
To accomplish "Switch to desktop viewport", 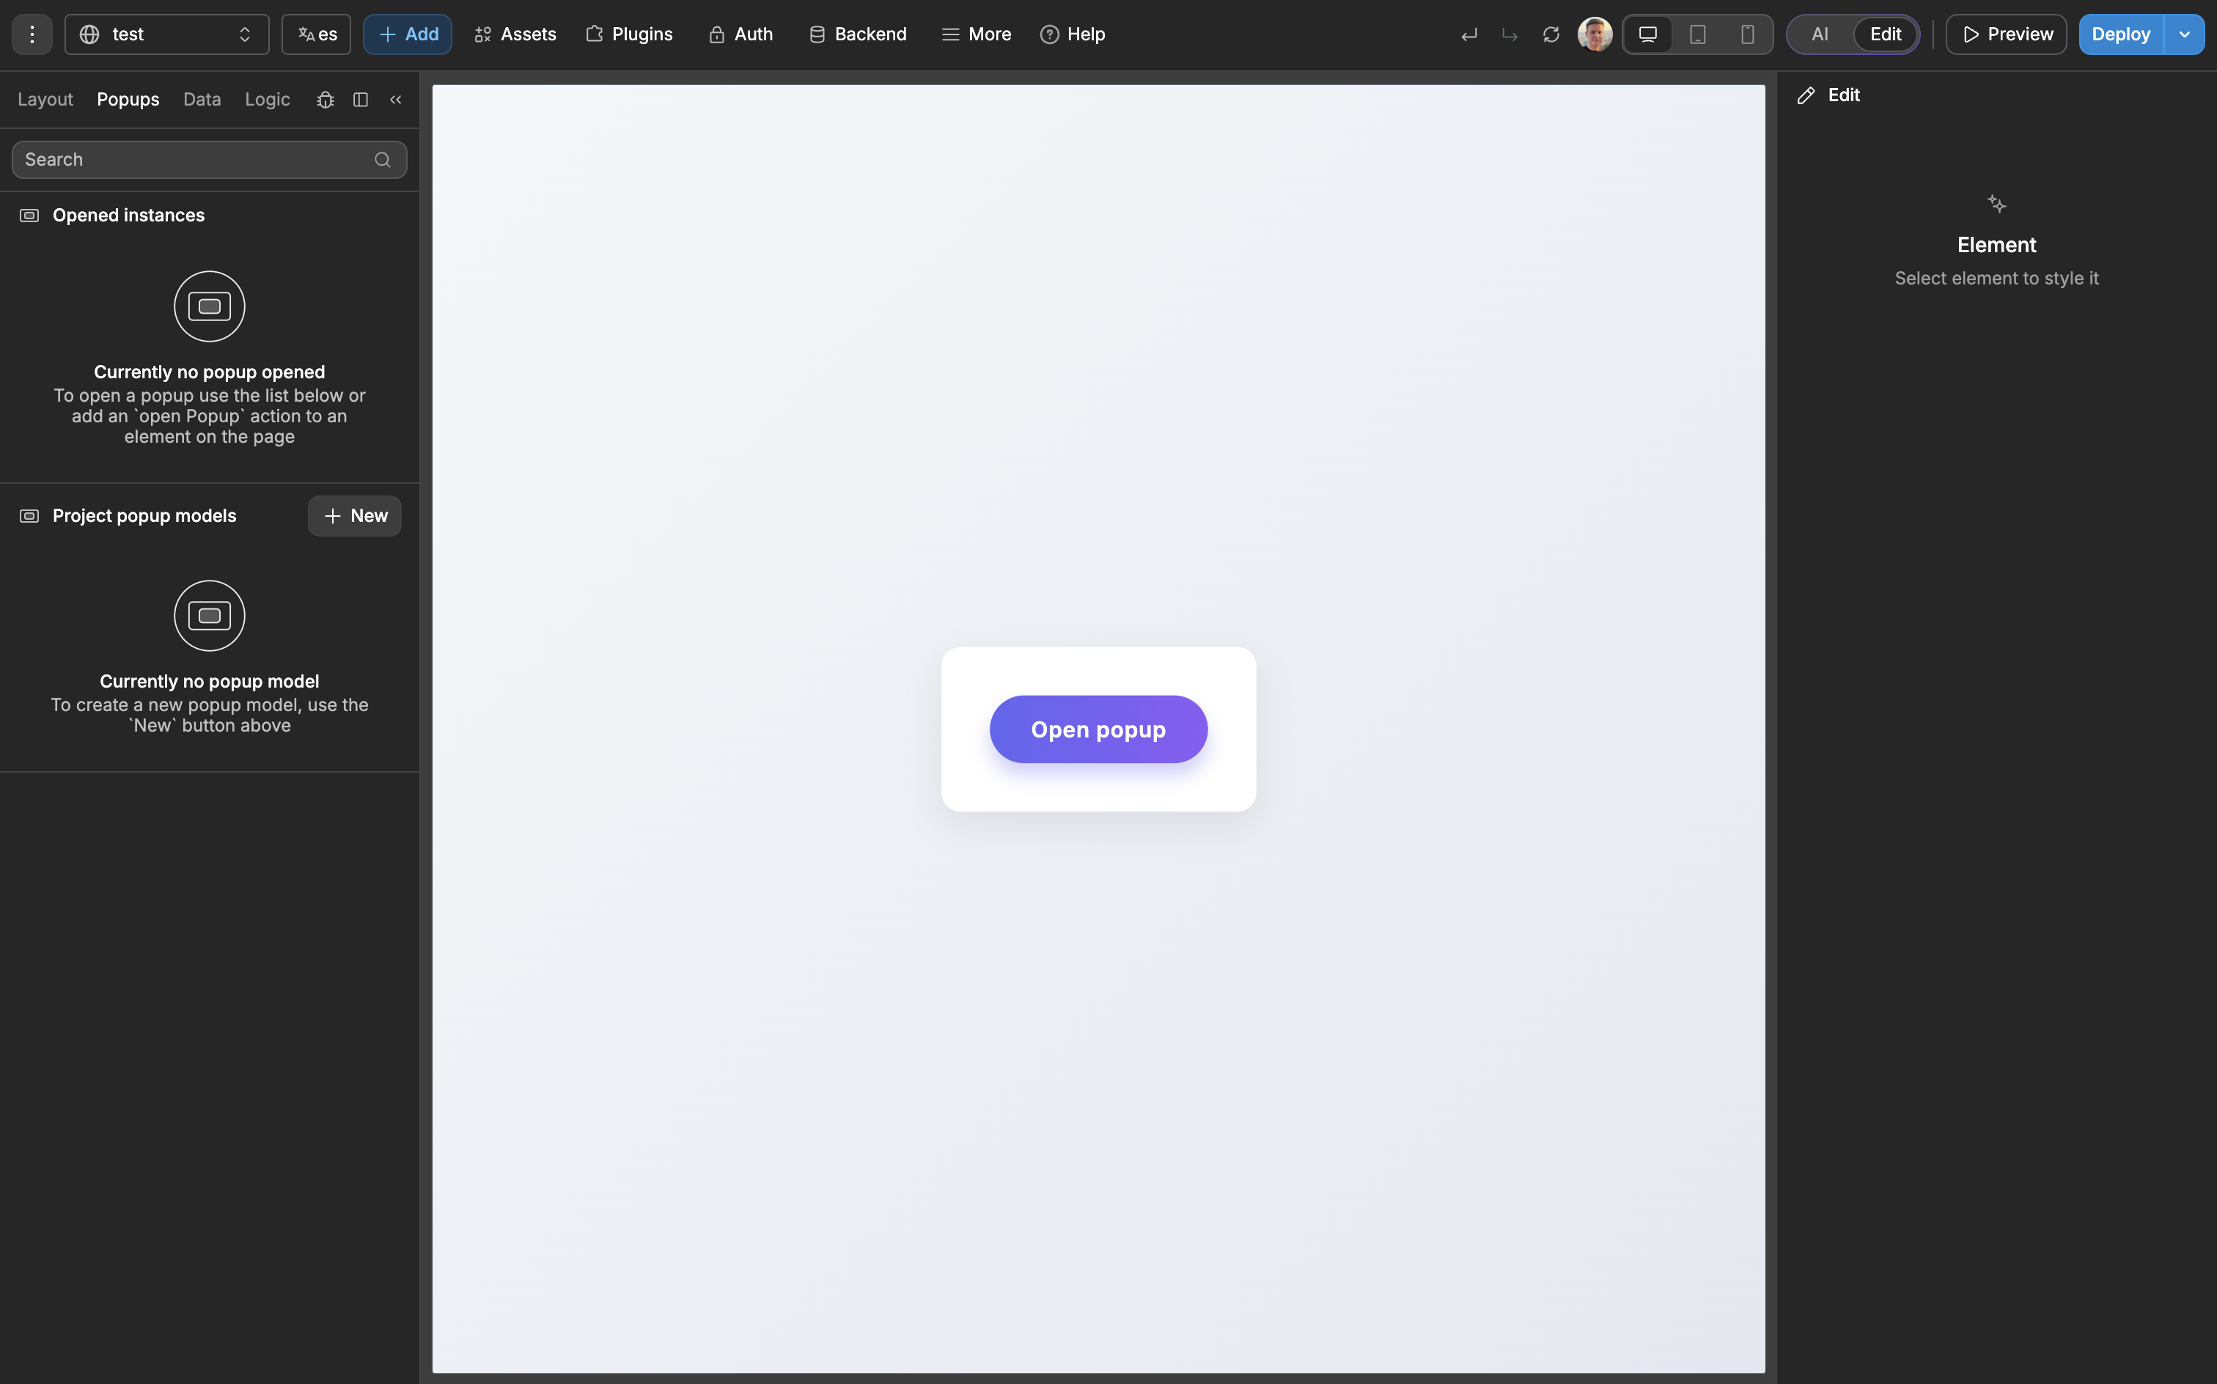I will click(x=1647, y=34).
